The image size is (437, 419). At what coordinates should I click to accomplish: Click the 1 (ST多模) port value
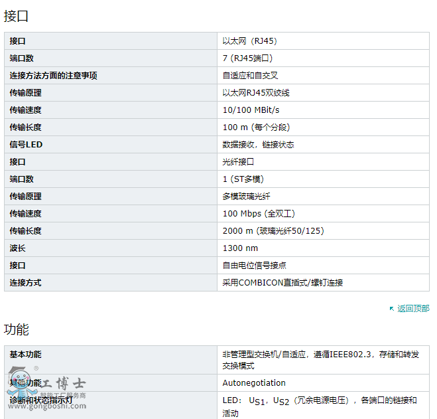tap(243, 179)
